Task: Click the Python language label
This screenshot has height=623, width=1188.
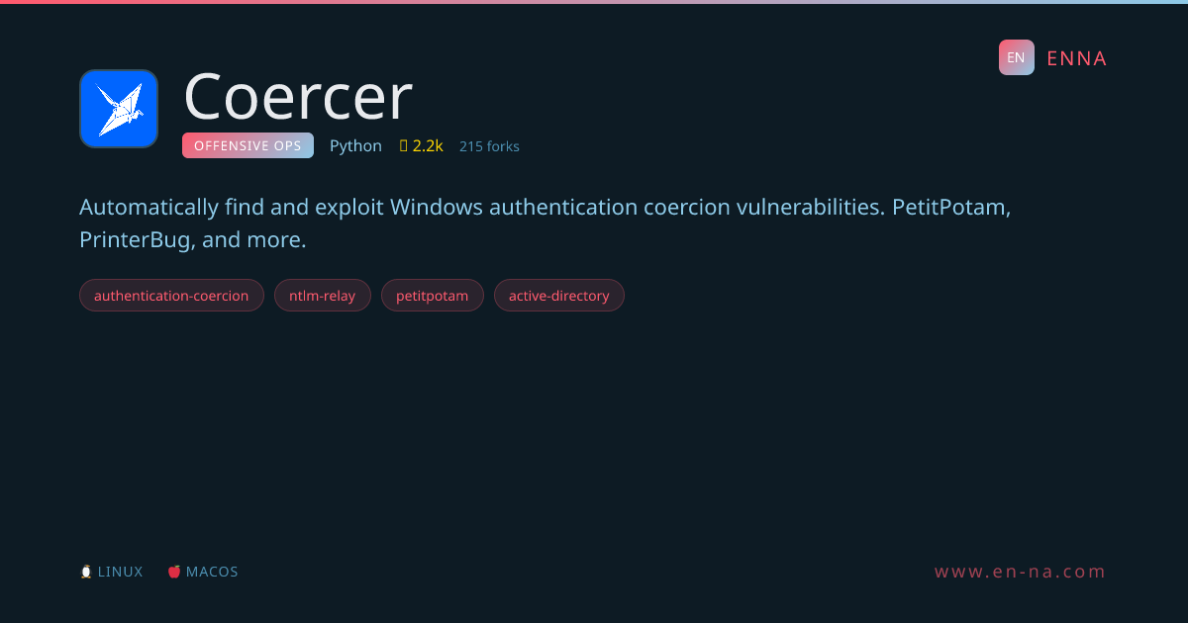Action: 355,146
